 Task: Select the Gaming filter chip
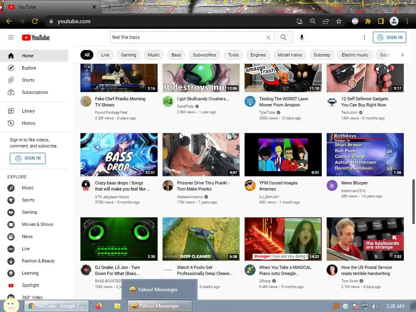click(128, 55)
